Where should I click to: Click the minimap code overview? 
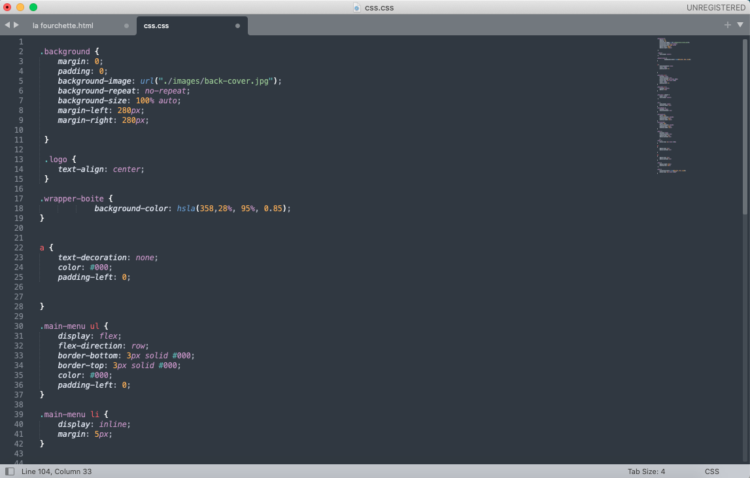673,105
